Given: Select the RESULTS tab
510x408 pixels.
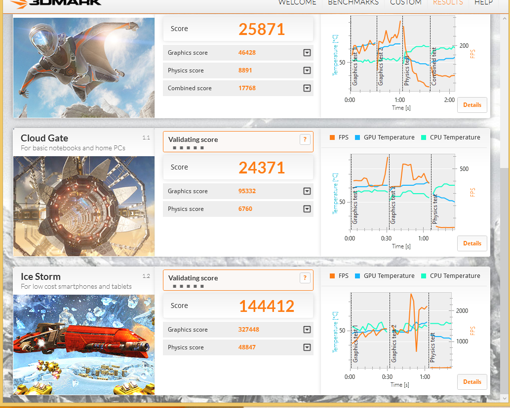Looking at the screenshot, I should coord(448,2).
